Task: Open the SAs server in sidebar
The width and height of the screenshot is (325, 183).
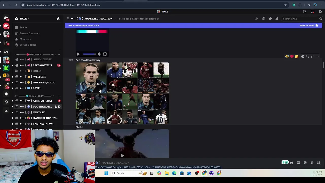Action: 6,52
